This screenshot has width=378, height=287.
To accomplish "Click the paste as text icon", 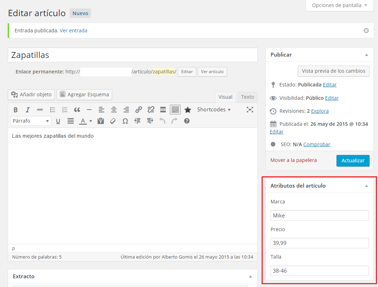I will 101,121.
